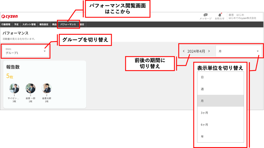
Task: Click the サイゼン user avatar
Action: [14, 88]
